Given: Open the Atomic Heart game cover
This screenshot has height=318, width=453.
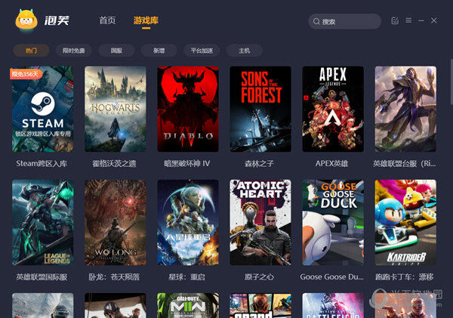Looking at the screenshot, I should (260, 222).
